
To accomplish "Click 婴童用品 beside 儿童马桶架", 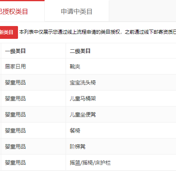I will (x=15, y=99).
